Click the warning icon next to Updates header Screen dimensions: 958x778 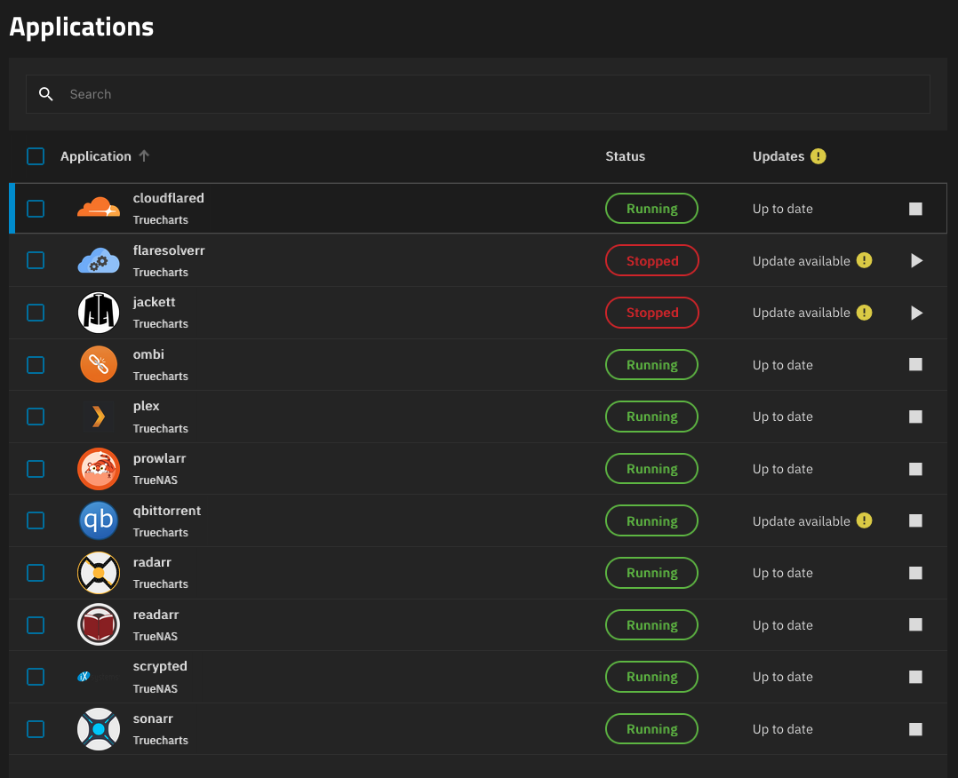click(x=817, y=155)
